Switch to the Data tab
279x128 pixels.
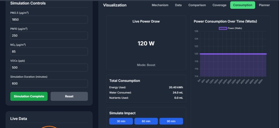coord(178,5)
